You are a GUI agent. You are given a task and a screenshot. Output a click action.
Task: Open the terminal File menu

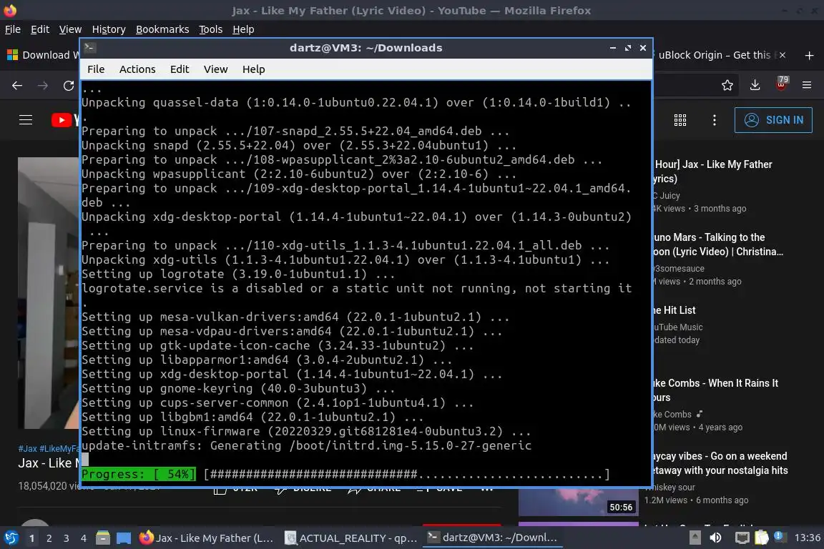(x=96, y=69)
